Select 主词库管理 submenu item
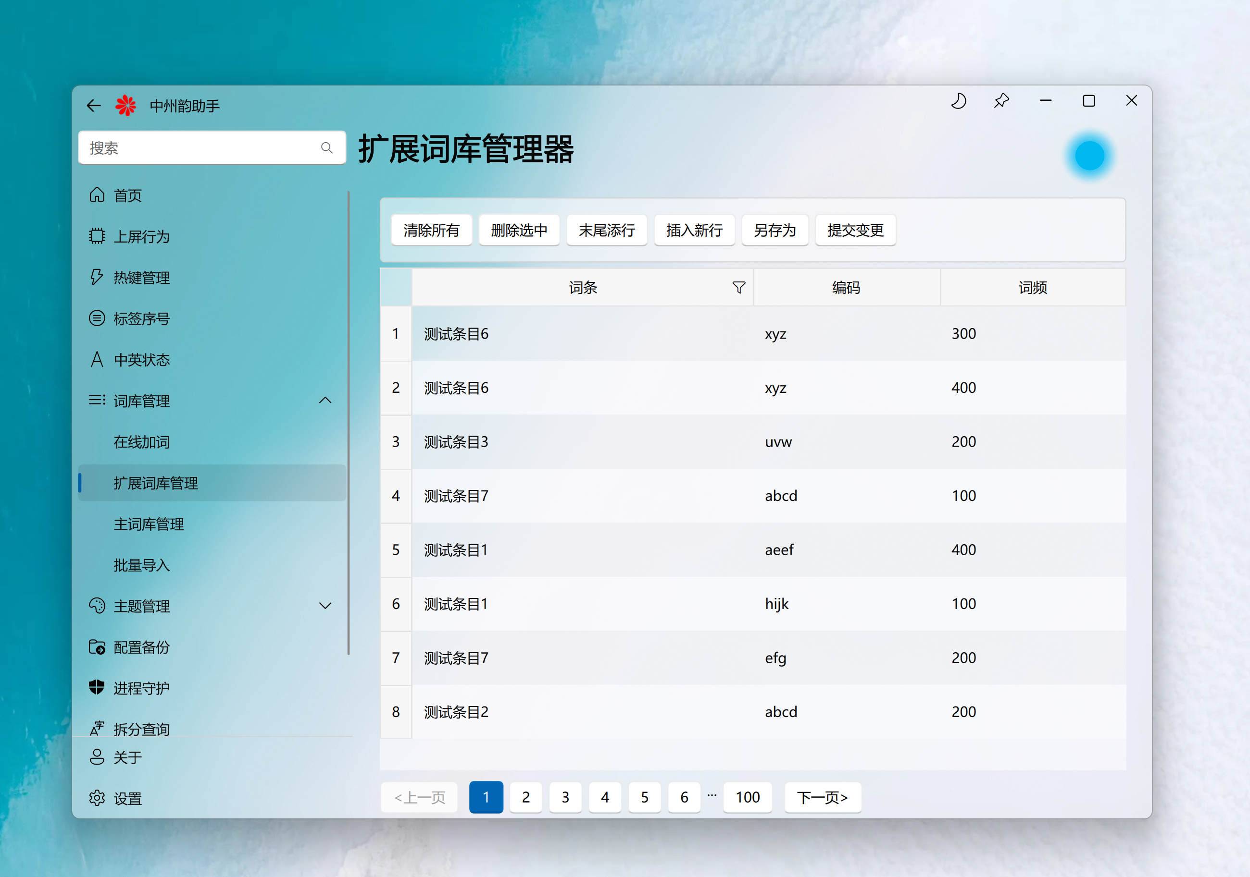The width and height of the screenshot is (1250, 877). pyautogui.click(x=149, y=524)
